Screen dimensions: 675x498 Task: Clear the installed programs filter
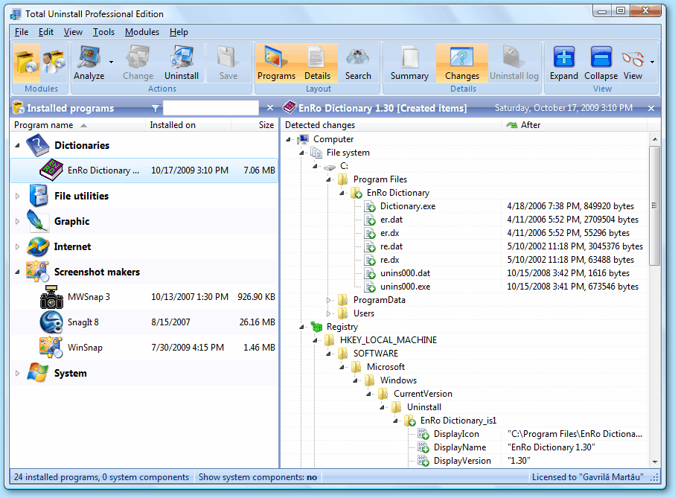pos(270,108)
